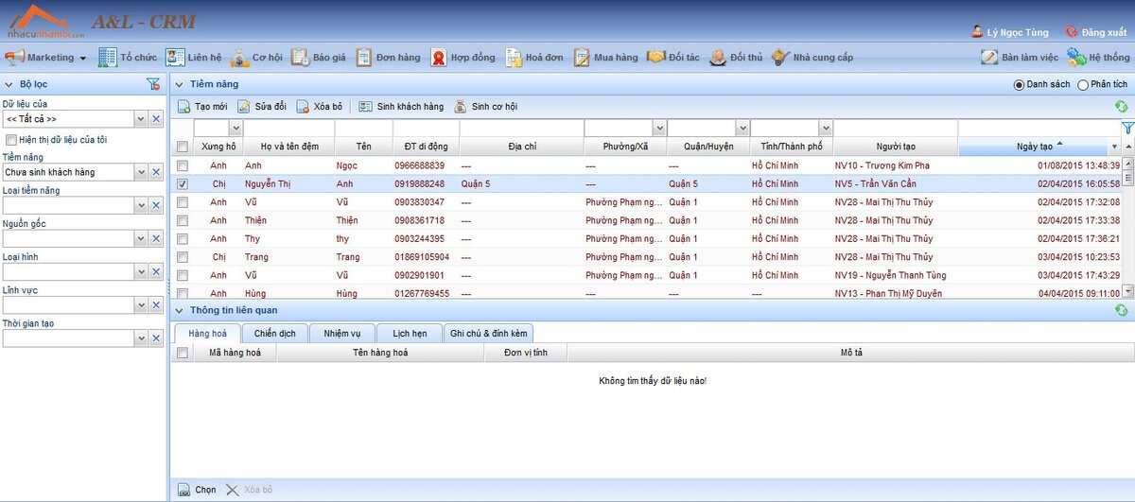Sort by Người tạo column header

pos(895,147)
